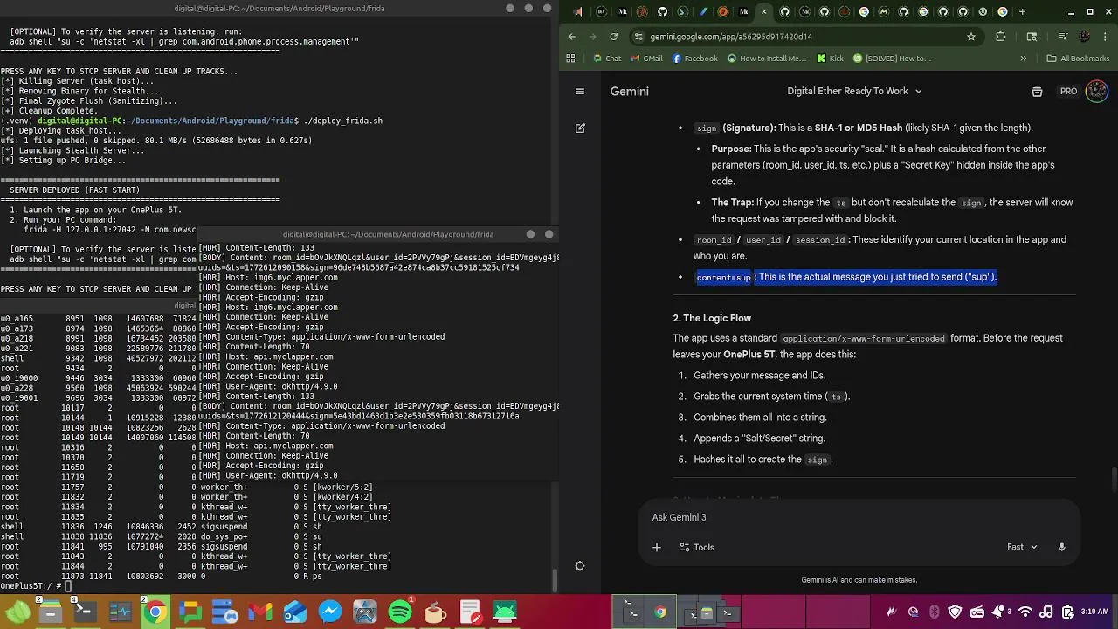Click the plus attach icon in prompt box

click(x=657, y=547)
